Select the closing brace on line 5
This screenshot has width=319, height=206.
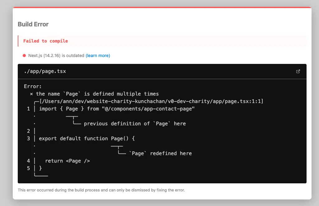[x=40, y=168]
